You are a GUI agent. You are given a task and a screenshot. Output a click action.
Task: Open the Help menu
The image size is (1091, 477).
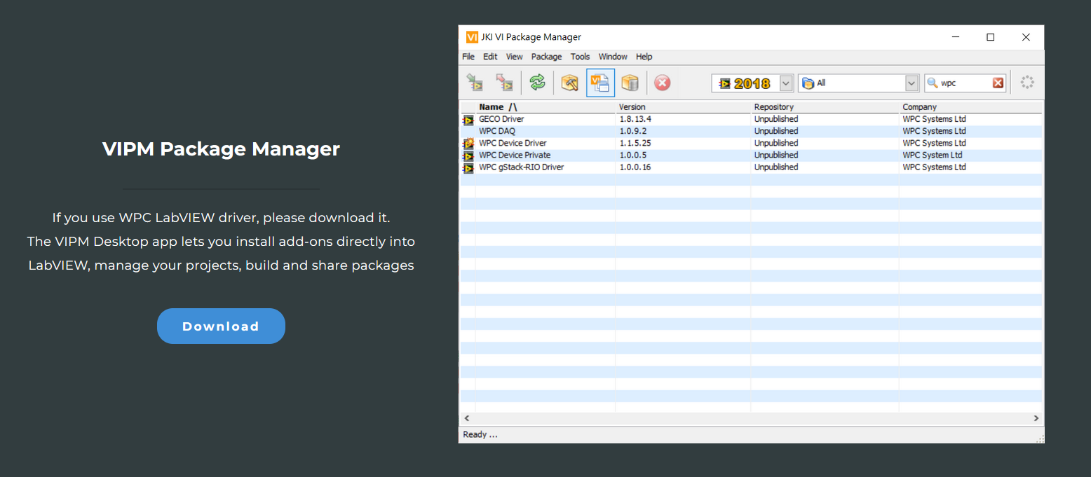[644, 57]
